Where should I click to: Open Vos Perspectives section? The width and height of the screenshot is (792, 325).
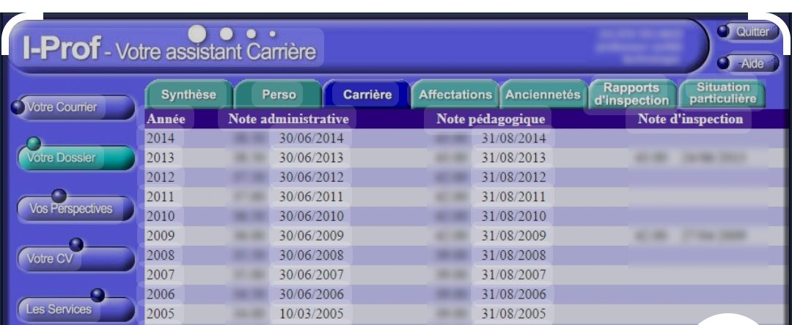click(76, 208)
